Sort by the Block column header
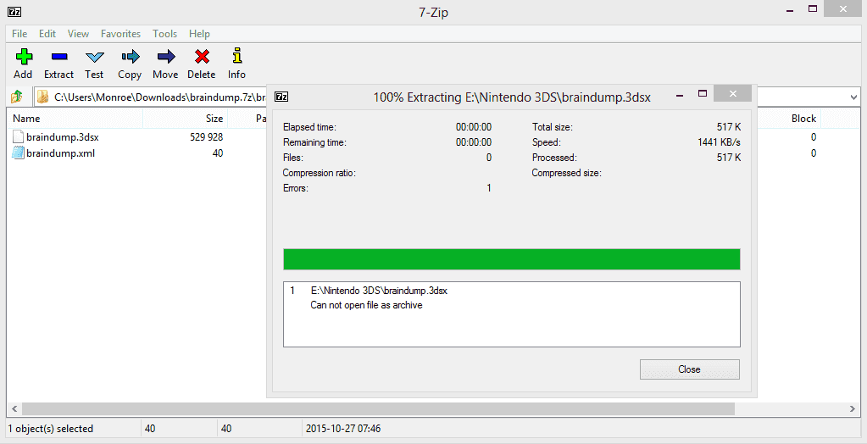Viewport: 867px width, 444px height. [x=803, y=119]
